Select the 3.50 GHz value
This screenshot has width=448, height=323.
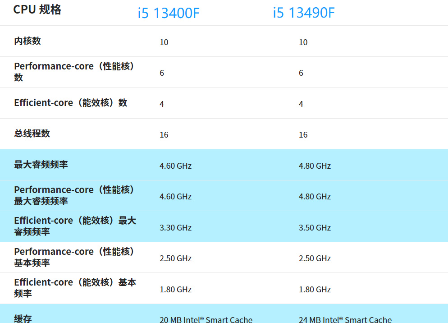[x=315, y=228]
